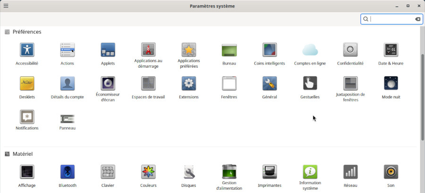425x193 pixels.
Task: Open the Gestuelles hand icon
Action: tap(310, 83)
